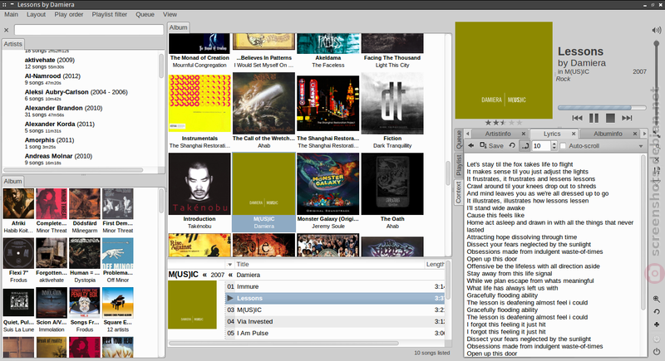Click the dimmed gear icon in the right sidebar
This screenshot has height=361, width=665.
657,338
